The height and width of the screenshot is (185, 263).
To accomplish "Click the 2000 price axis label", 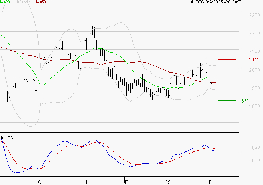I will [x=254, y=70].
